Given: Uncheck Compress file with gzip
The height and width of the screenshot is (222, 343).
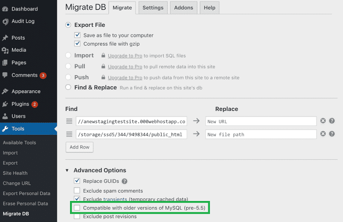Looking at the screenshot, I should (77, 43).
